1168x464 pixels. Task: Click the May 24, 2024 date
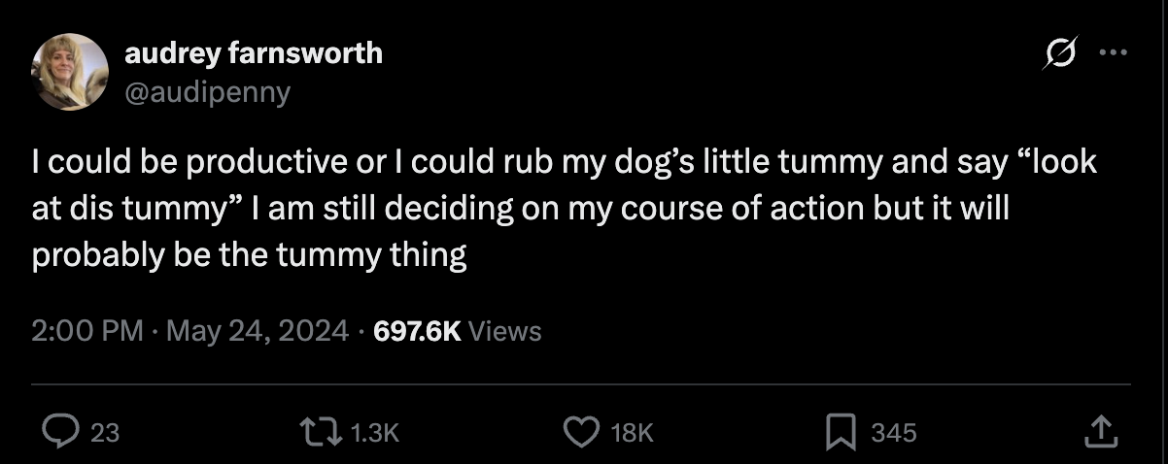tap(258, 331)
